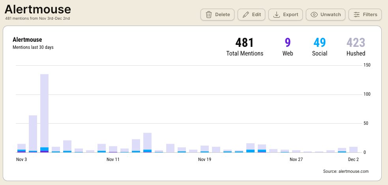The image size is (388, 185).
Task: Click the Nov 27 axis label
Action: pos(296,159)
